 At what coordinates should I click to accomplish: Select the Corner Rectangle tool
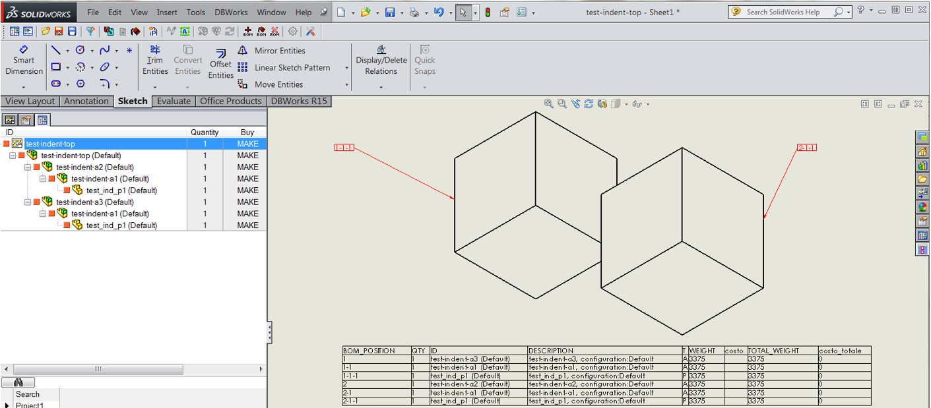coord(56,67)
